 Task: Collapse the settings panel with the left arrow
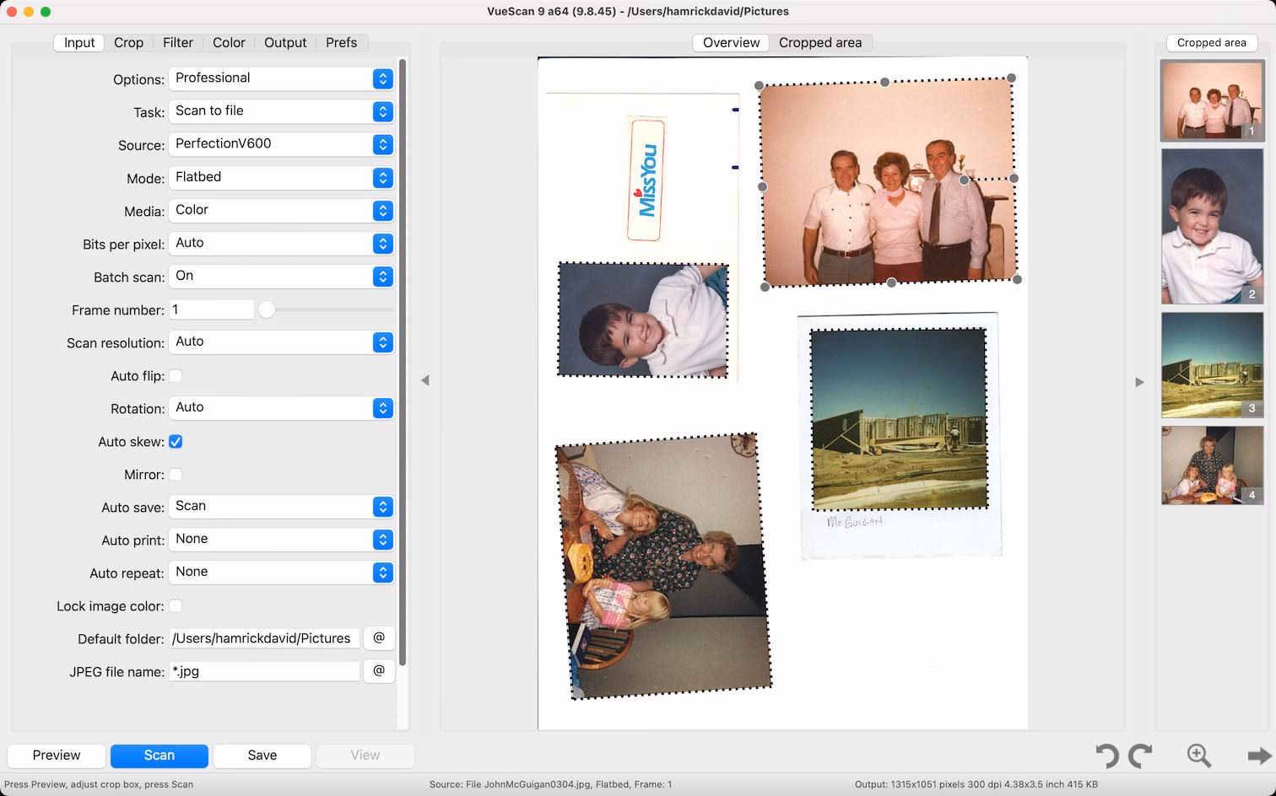click(426, 380)
